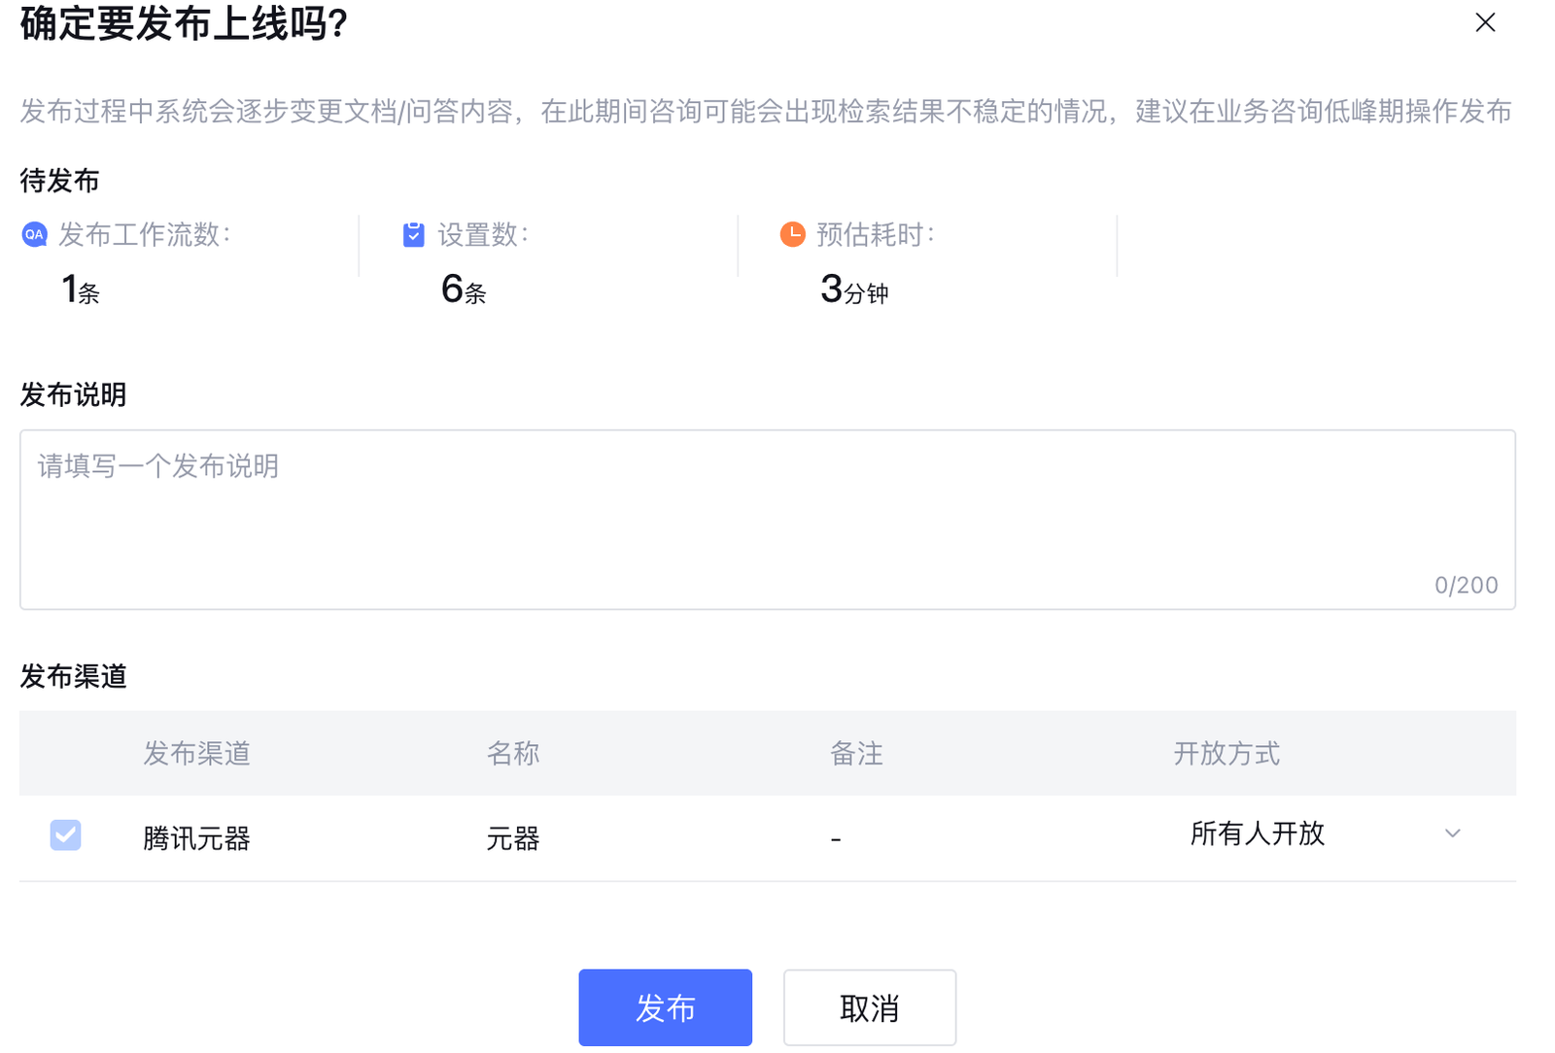
Task: Click the 0/200 character counter
Action: click(1466, 585)
